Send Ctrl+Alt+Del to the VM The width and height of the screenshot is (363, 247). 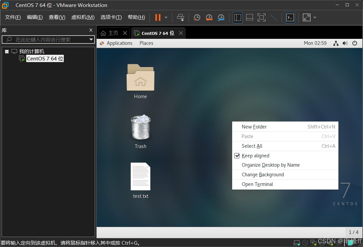coord(180,17)
